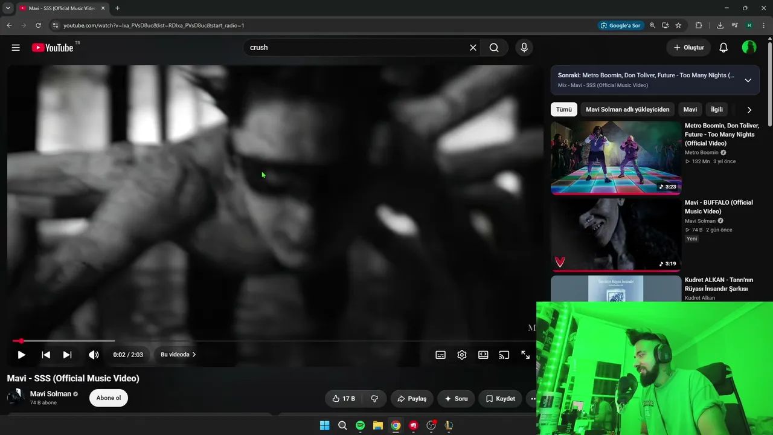Viewport: 773px width, 435px height.
Task: Open the Soru ask button
Action: click(x=456, y=399)
